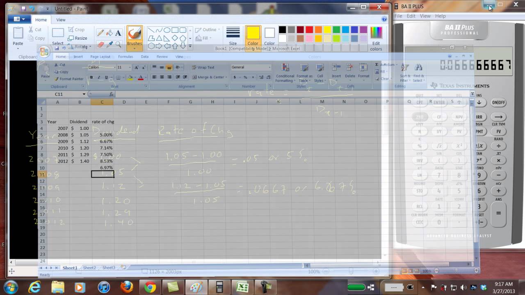
Task: Expand the shapes gallery More arrow
Action: 190,46
